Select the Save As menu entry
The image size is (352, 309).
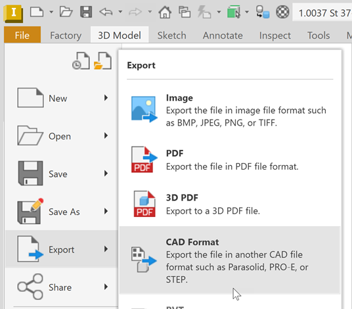62,211
